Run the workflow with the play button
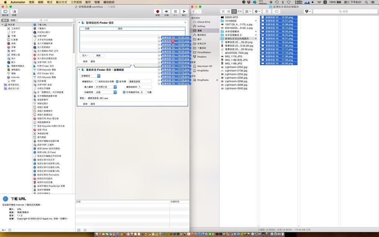This screenshot has height=237, width=379. click(184, 12)
